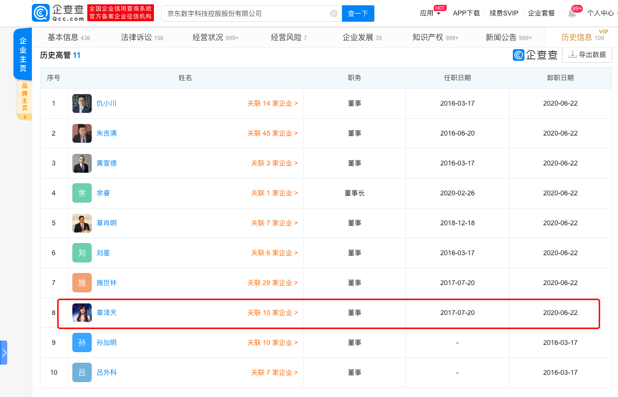The image size is (618, 397).
Task: Open 刘星 name link
Action: pyautogui.click(x=103, y=253)
